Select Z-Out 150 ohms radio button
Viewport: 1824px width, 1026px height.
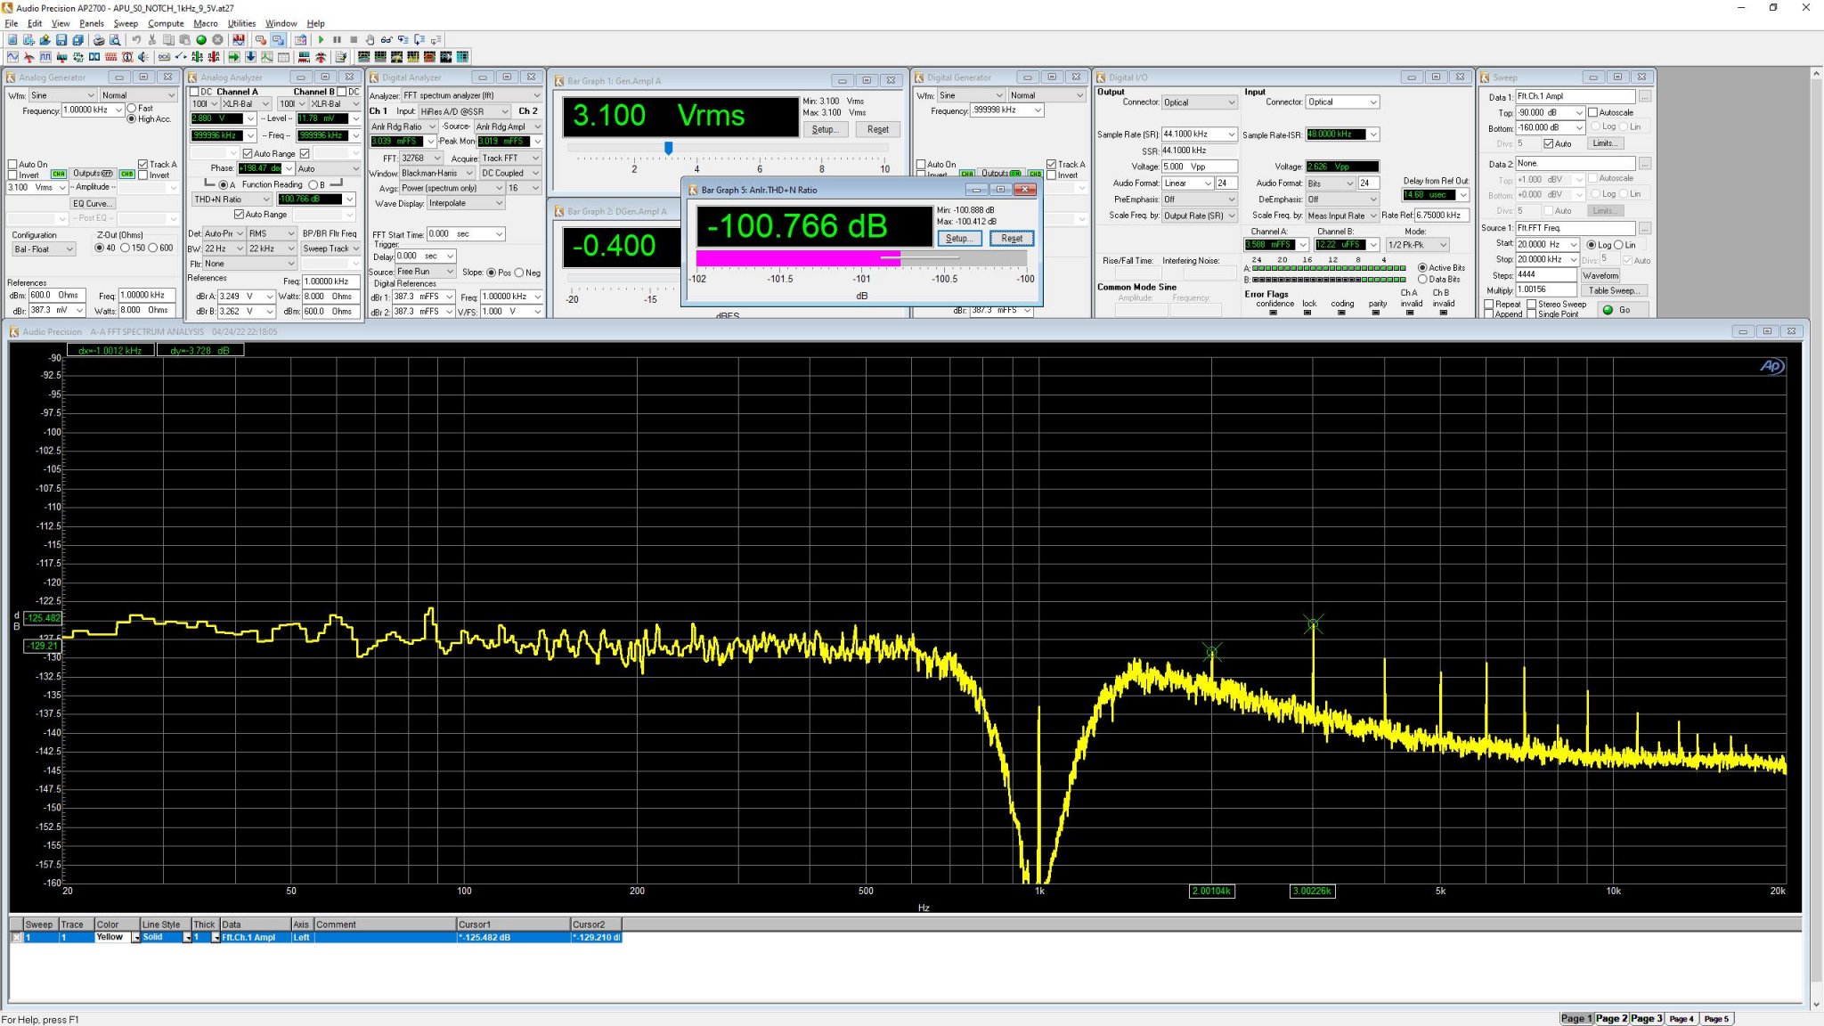126,248
